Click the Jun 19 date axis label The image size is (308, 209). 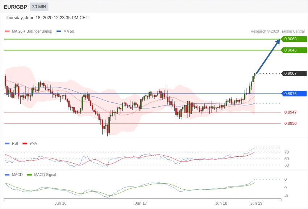(256, 203)
